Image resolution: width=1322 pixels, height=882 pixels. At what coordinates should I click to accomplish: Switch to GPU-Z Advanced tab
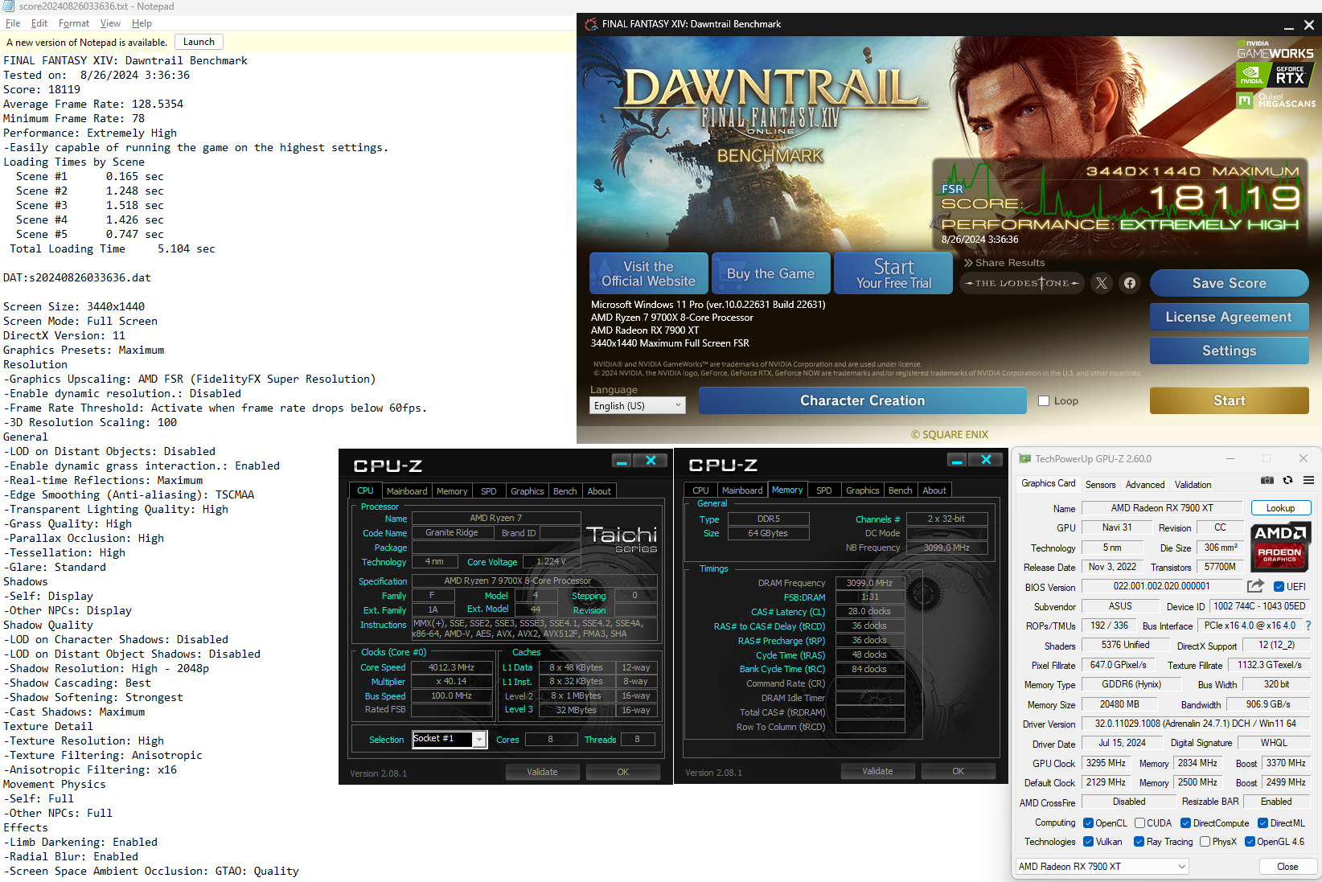tap(1145, 484)
